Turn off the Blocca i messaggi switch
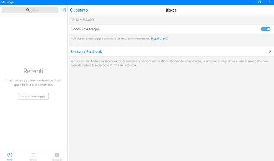This screenshot has height=161, width=274. point(265,29)
